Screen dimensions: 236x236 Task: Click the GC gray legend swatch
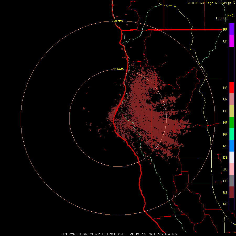[x=232, y=181]
